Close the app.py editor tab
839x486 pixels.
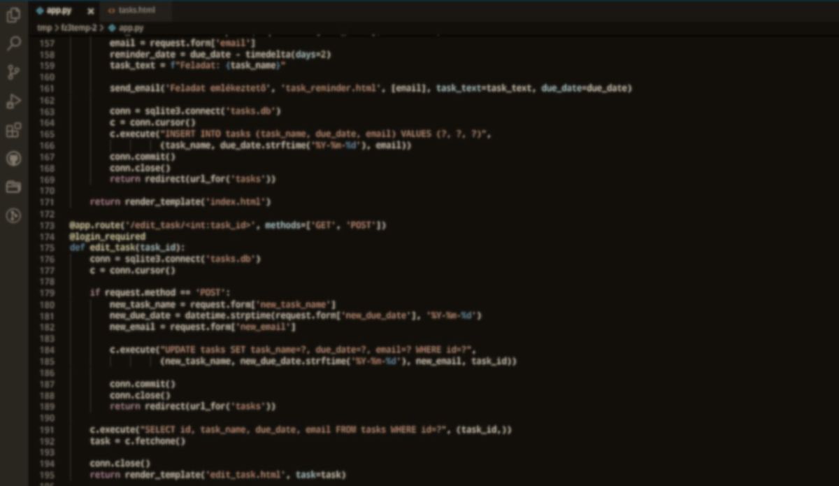(91, 11)
